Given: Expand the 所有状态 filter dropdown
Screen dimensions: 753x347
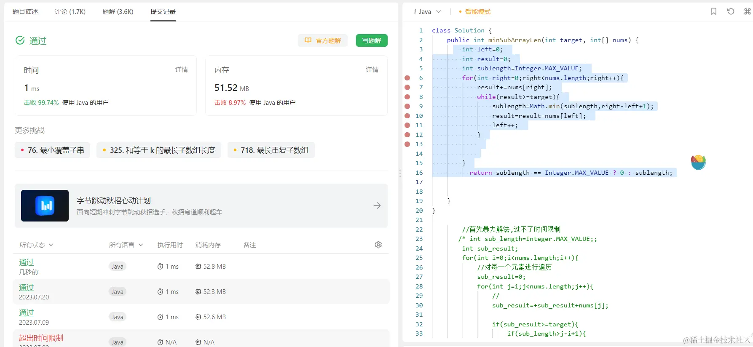Looking at the screenshot, I should point(36,245).
